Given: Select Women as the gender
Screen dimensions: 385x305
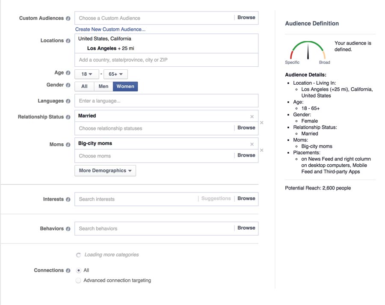Looking at the screenshot, I should (125, 86).
